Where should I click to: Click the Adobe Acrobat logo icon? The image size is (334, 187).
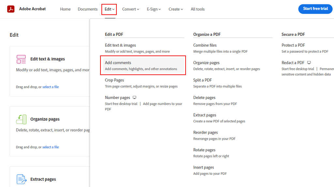click(11, 9)
